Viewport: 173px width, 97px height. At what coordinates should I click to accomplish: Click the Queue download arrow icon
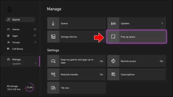tap(53, 23)
